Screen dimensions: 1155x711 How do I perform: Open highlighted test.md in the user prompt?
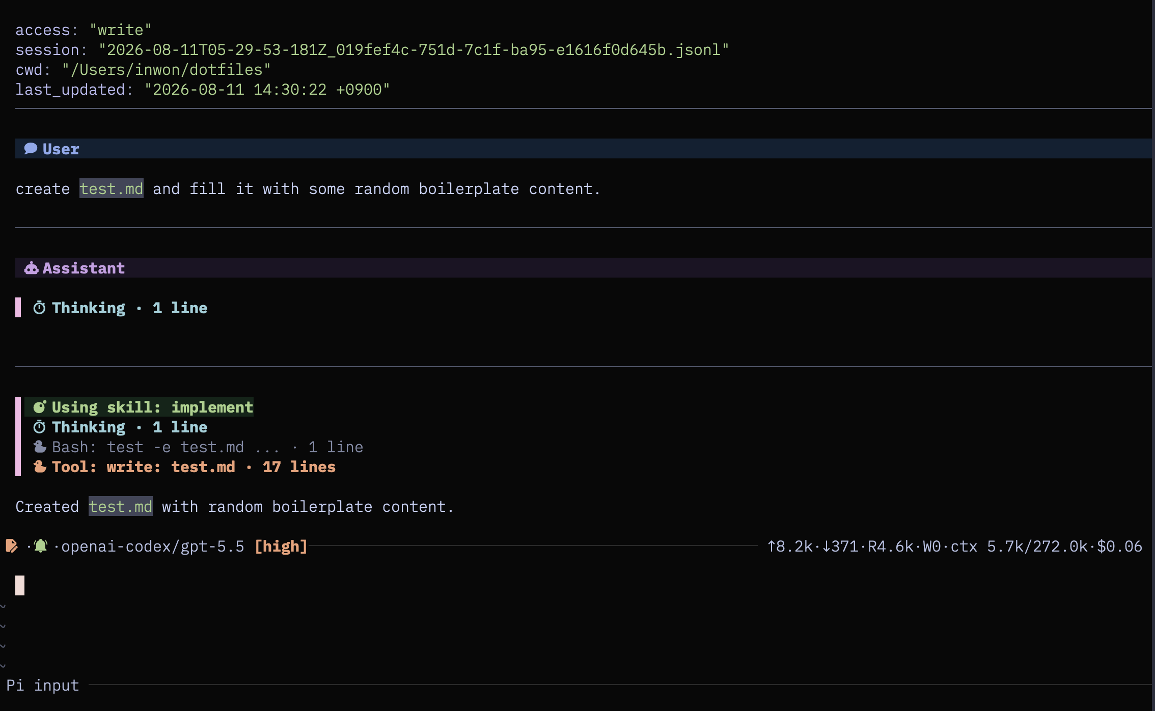tap(112, 188)
